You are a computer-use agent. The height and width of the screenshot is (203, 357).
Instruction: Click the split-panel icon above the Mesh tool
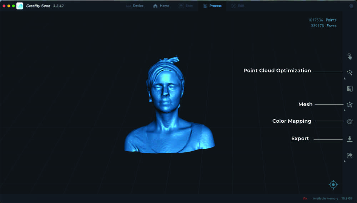[350, 89]
